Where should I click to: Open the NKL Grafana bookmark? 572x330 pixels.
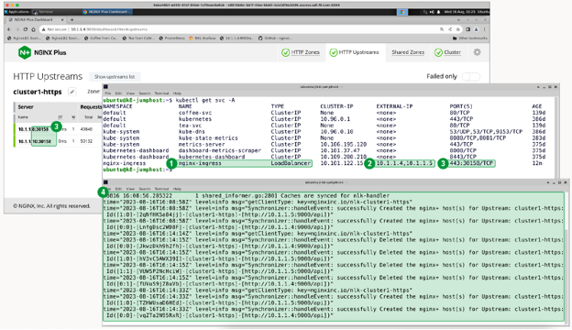(202, 38)
